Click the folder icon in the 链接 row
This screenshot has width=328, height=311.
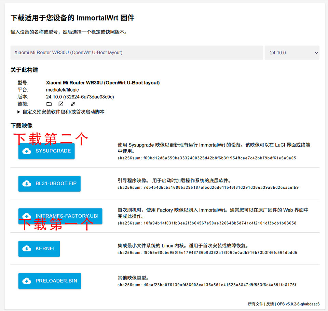click(x=49, y=104)
